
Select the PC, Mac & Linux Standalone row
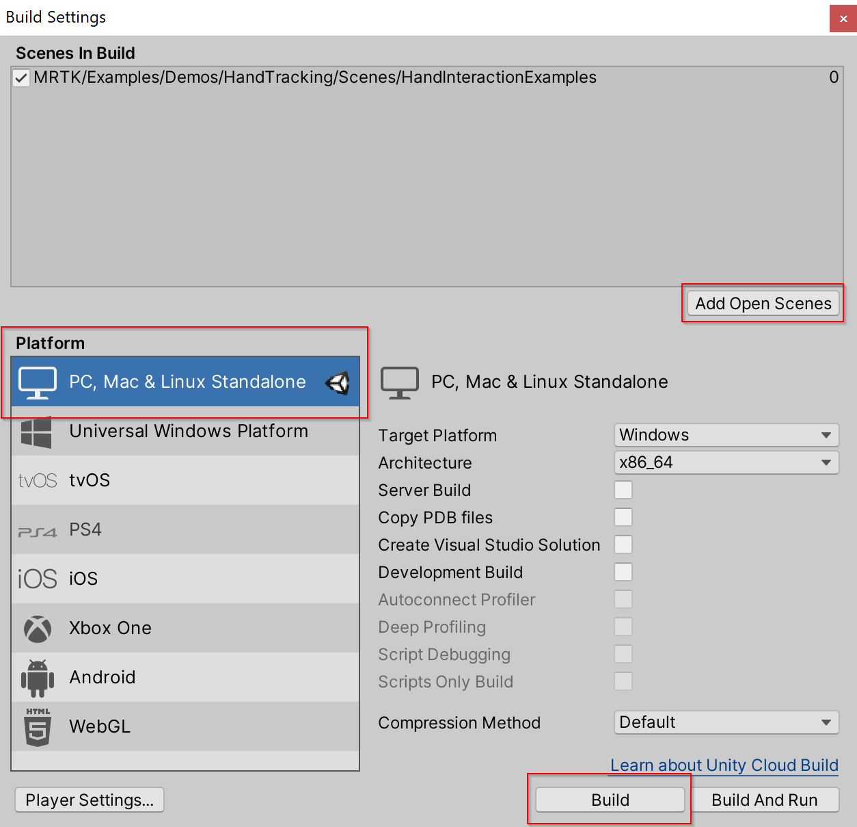(185, 382)
